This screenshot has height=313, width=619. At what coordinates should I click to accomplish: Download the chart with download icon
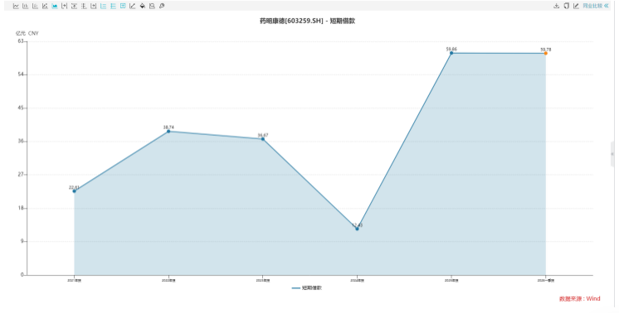[x=556, y=6]
